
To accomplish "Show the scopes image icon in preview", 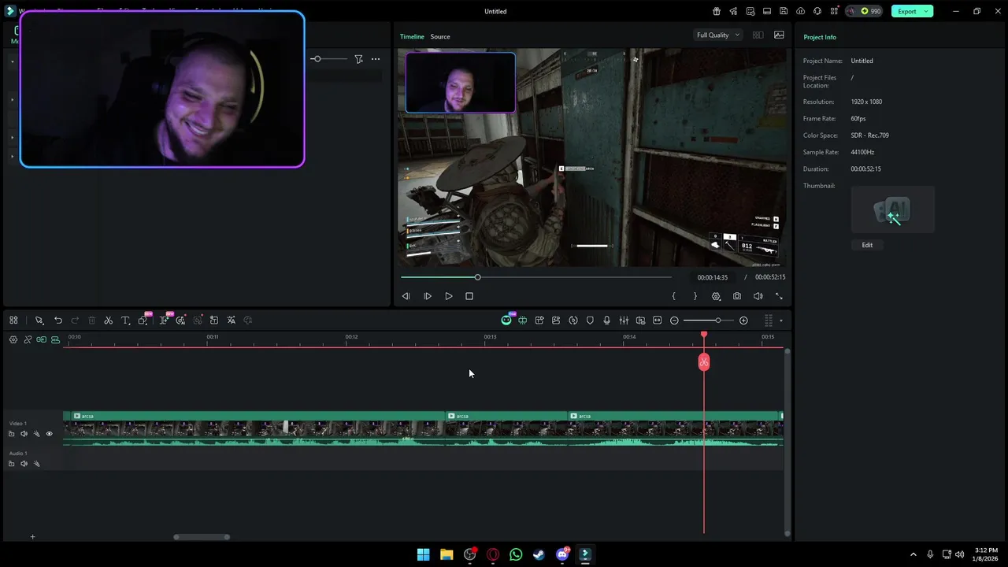I will point(779,35).
